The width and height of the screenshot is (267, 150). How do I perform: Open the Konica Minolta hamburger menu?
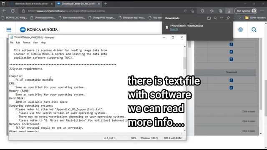point(9,30)
